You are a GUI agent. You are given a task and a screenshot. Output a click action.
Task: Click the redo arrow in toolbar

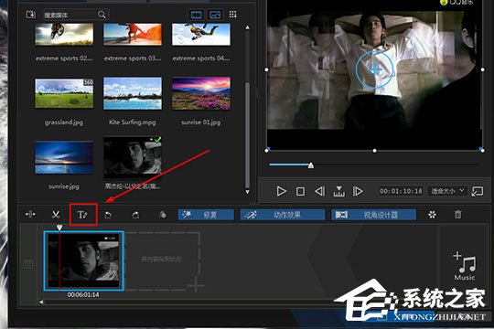coord(135,215)
